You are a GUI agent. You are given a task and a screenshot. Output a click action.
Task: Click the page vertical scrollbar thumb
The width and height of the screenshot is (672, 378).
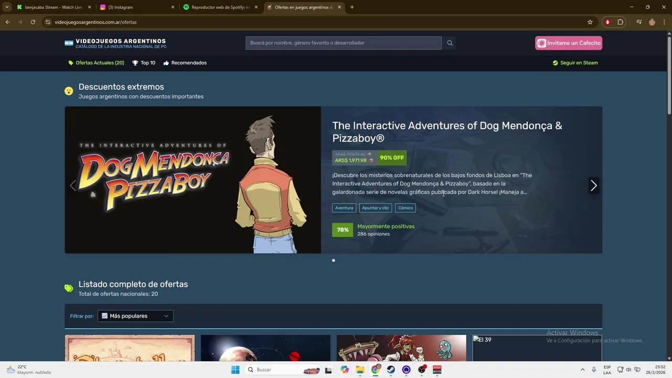click(x=669, y=75)
